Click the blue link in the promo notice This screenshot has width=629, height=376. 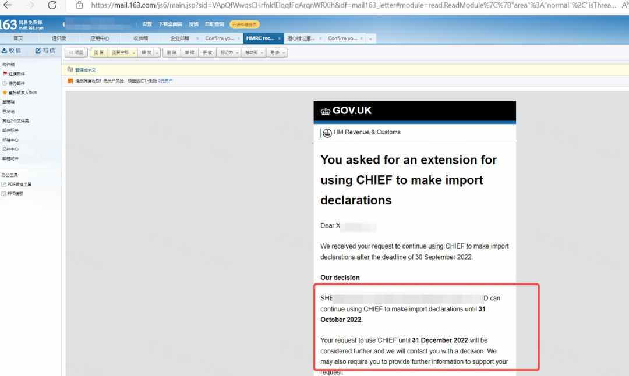point(165,81)
